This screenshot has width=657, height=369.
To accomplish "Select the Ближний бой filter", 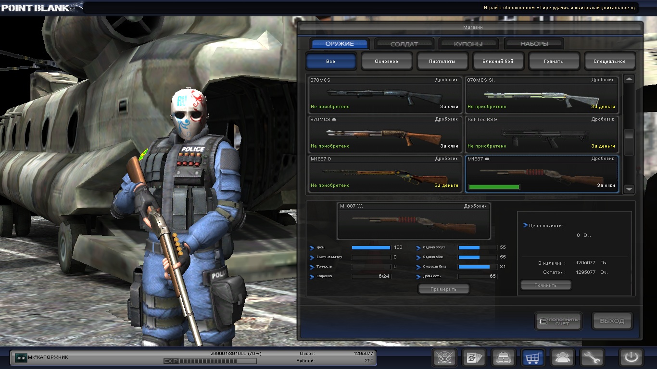I will coord(498,61).
